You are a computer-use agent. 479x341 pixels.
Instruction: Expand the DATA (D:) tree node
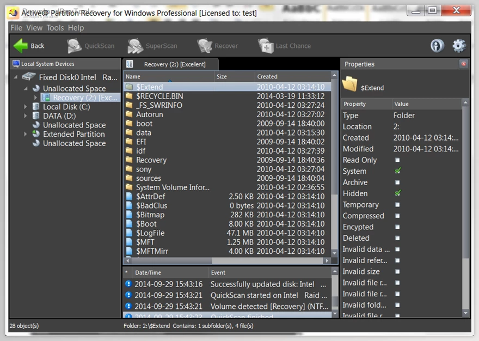click(26, 116)
